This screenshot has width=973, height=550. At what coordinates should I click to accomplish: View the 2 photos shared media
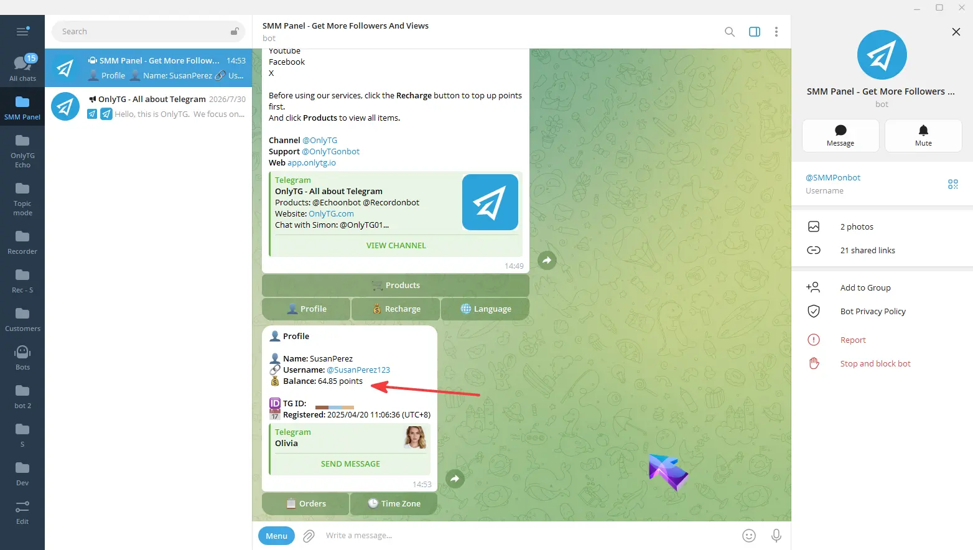882,226
